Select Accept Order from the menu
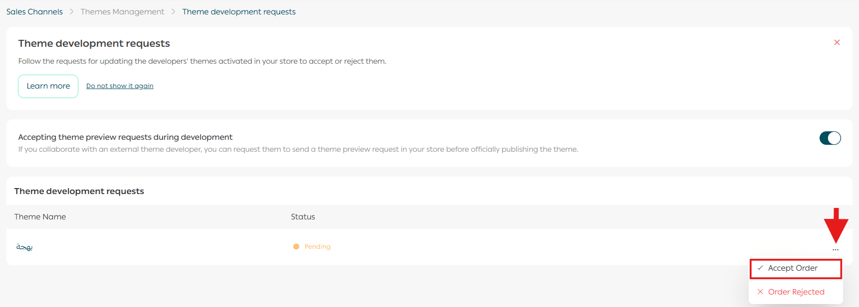Screen dimensions: 859x307 (x=792, y=268)
